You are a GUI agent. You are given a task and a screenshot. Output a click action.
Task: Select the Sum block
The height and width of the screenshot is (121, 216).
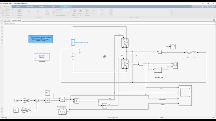point(37,100)
